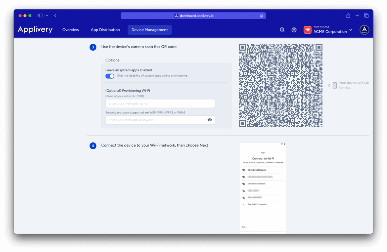Disable Leave all system apps enabled switch
The image size is (387, 252).
coord(110,76)
